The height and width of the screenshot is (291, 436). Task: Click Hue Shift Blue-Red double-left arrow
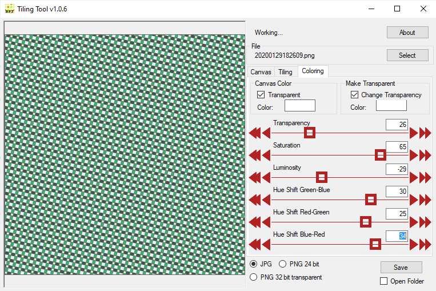click(255, 245)
